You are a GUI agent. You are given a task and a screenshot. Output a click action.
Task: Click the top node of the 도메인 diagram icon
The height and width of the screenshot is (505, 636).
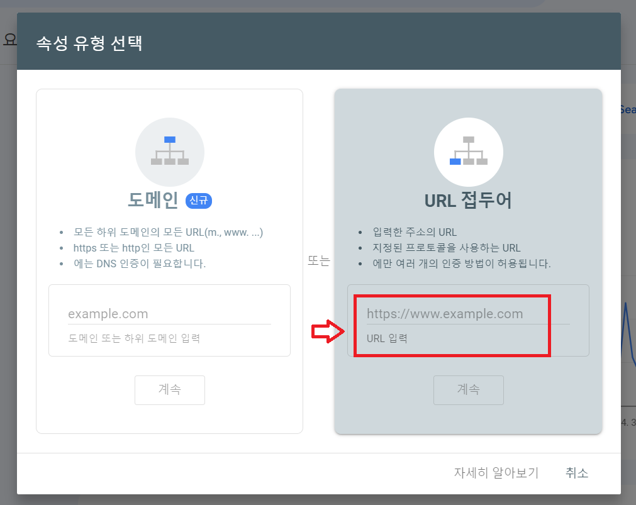pos(170,140)
